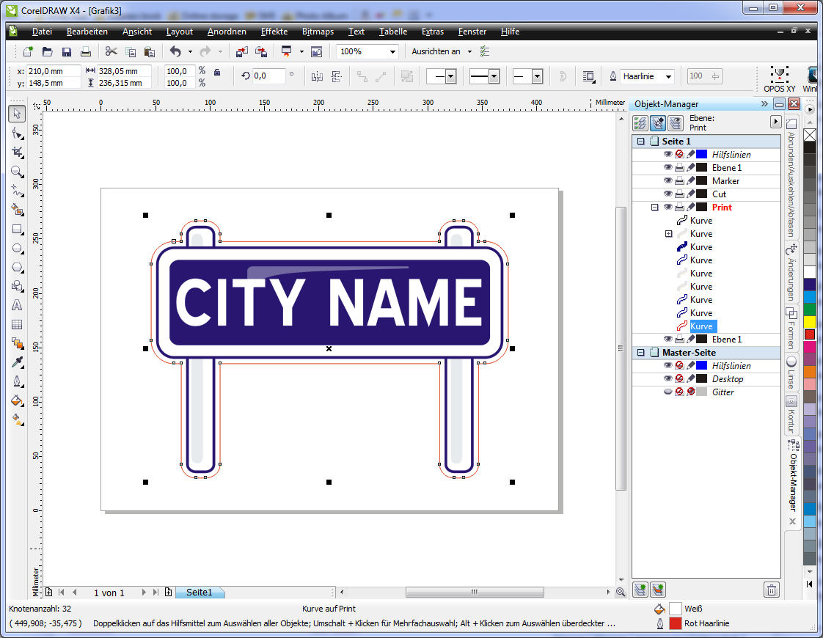Click the Seite1 page tab
The image size is (823, 638).
pos(199,593)
